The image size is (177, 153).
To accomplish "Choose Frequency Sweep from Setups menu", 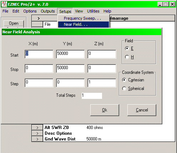I will coord(84,18).
